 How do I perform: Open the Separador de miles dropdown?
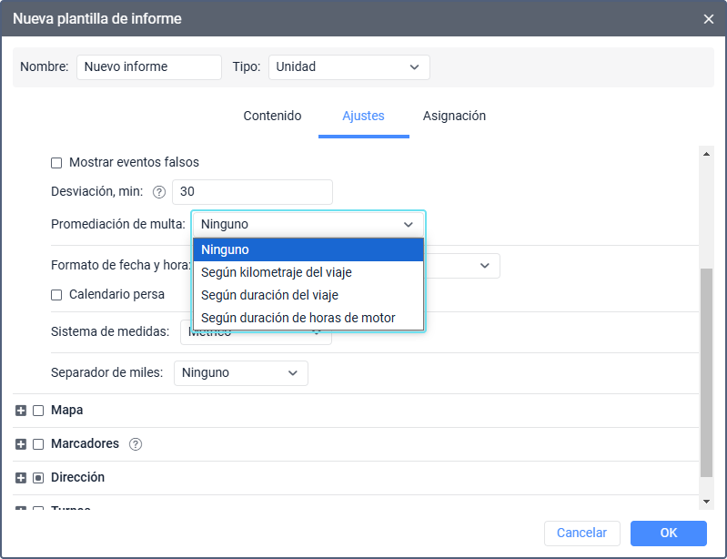240,373
